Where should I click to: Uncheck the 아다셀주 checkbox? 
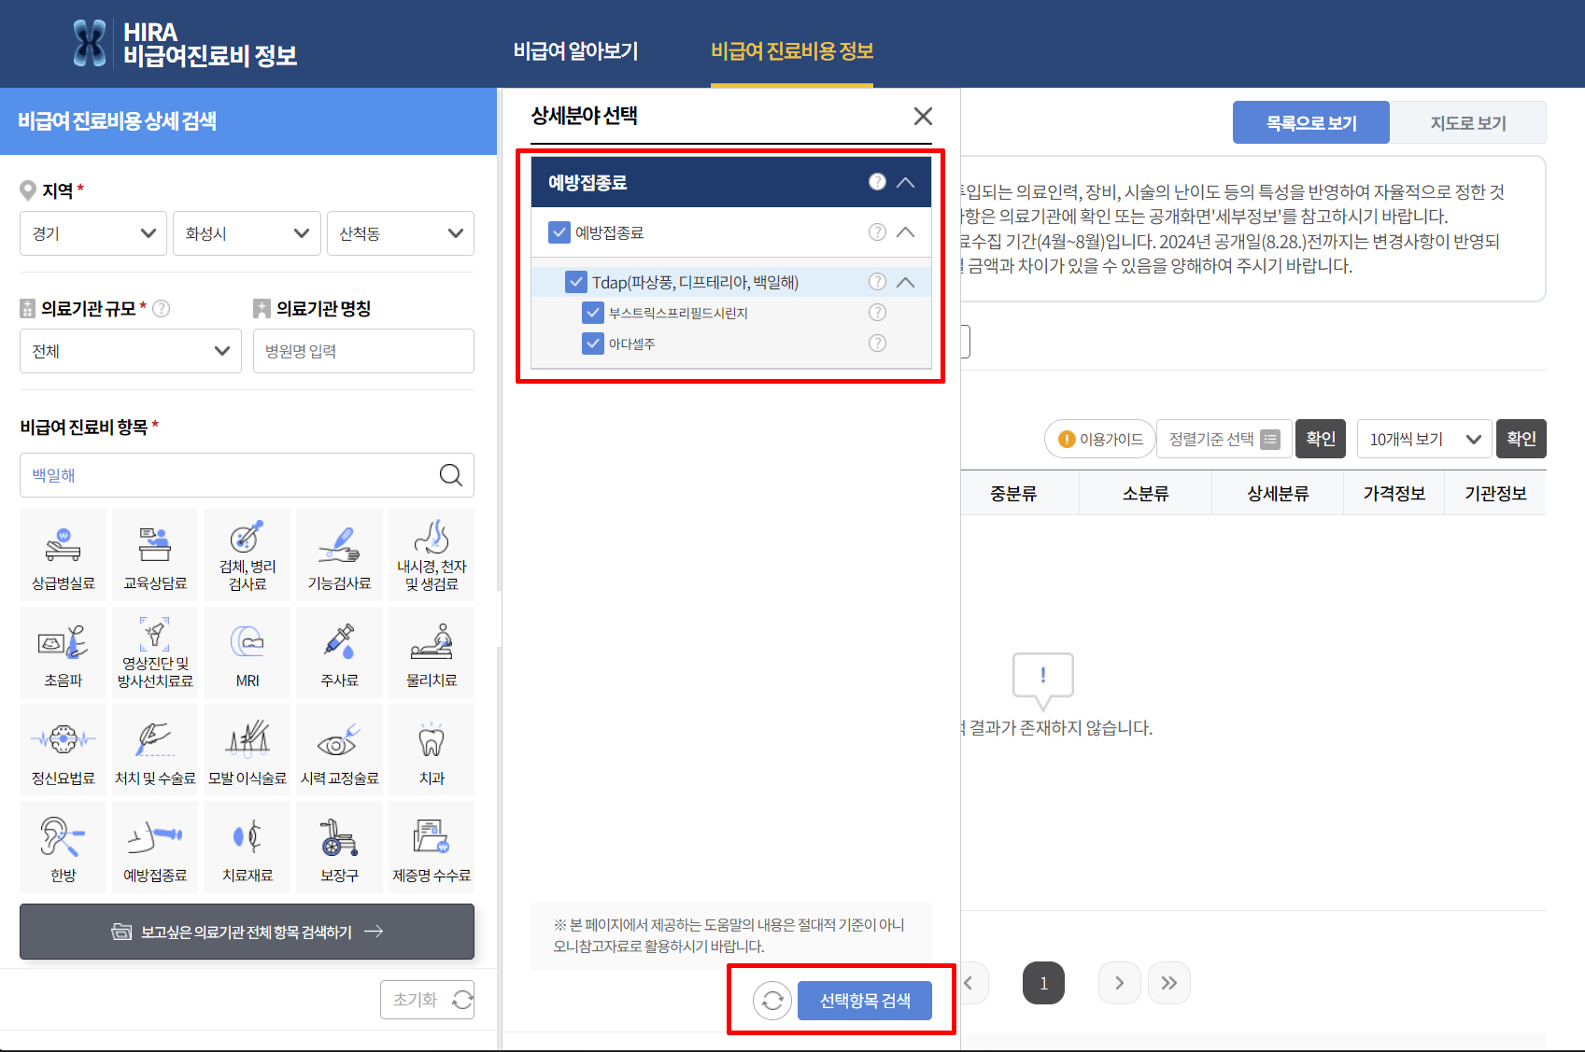pos(593,343)
